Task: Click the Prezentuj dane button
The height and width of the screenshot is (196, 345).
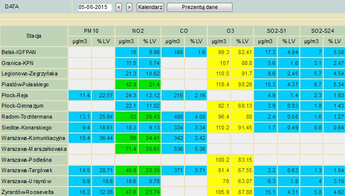Action: point(199,7)
